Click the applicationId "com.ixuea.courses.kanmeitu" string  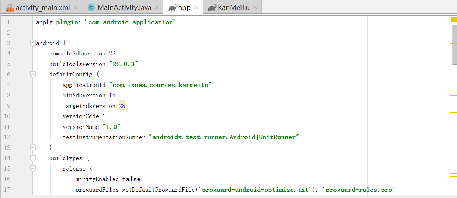click(161, 85)
